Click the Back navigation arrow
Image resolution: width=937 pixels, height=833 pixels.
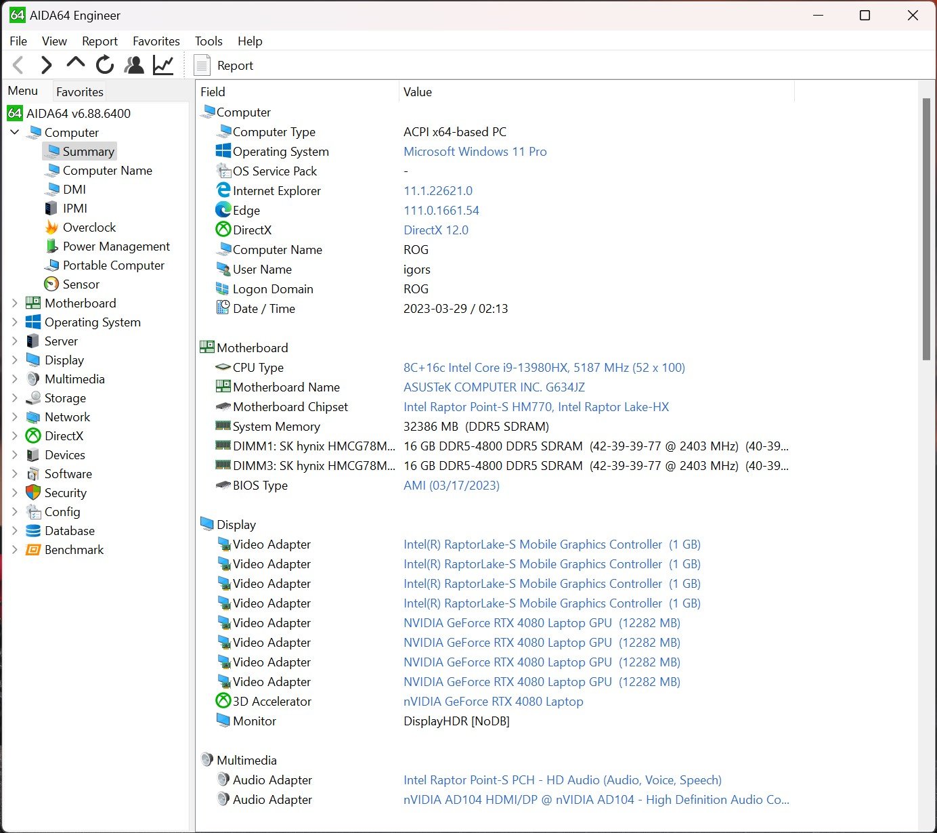pos(18,66)
